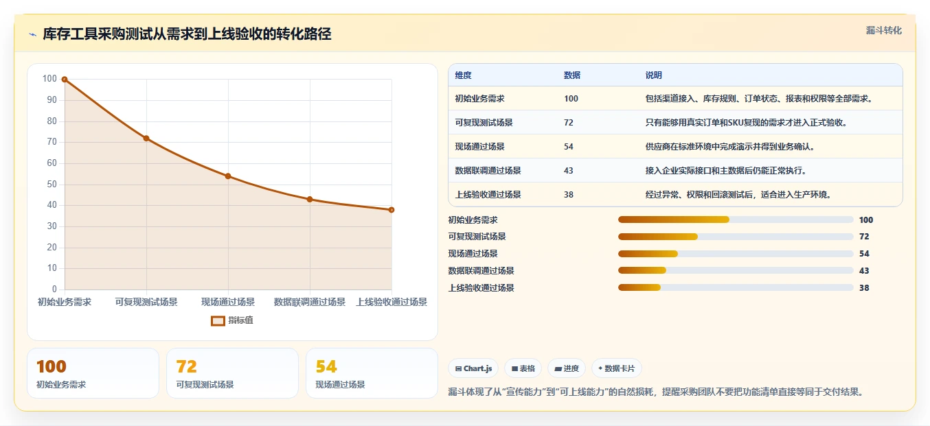This screenshot has height=426, width=930.
Task: Click the footer note starting with 漏斗体现了
Action: (x=656, y=392)
